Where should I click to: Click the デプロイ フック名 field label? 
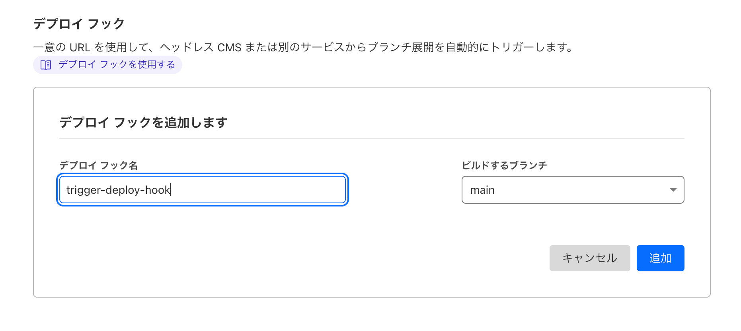[x=99, y=165]
